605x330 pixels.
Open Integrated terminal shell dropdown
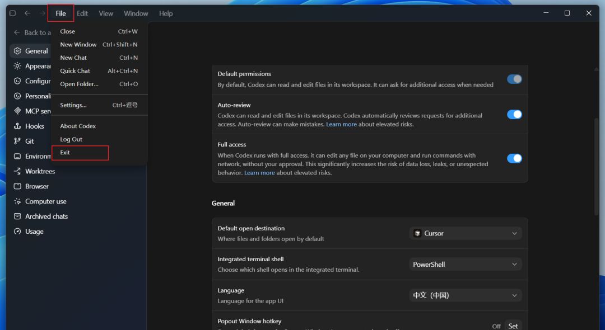pyautogui.click(x=466, y=264)
